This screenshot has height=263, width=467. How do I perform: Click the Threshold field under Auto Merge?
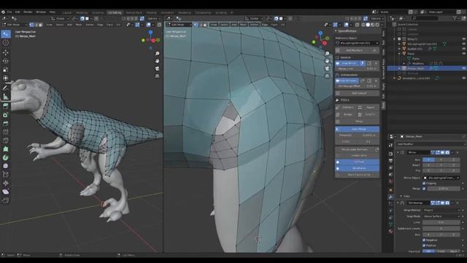(358, 135)
